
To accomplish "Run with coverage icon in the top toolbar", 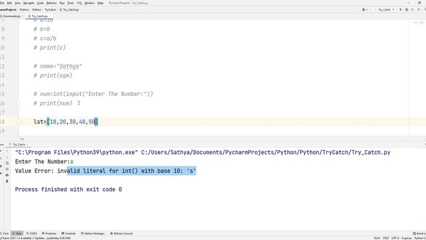I will pyautogui.click(x=413, y=9).
